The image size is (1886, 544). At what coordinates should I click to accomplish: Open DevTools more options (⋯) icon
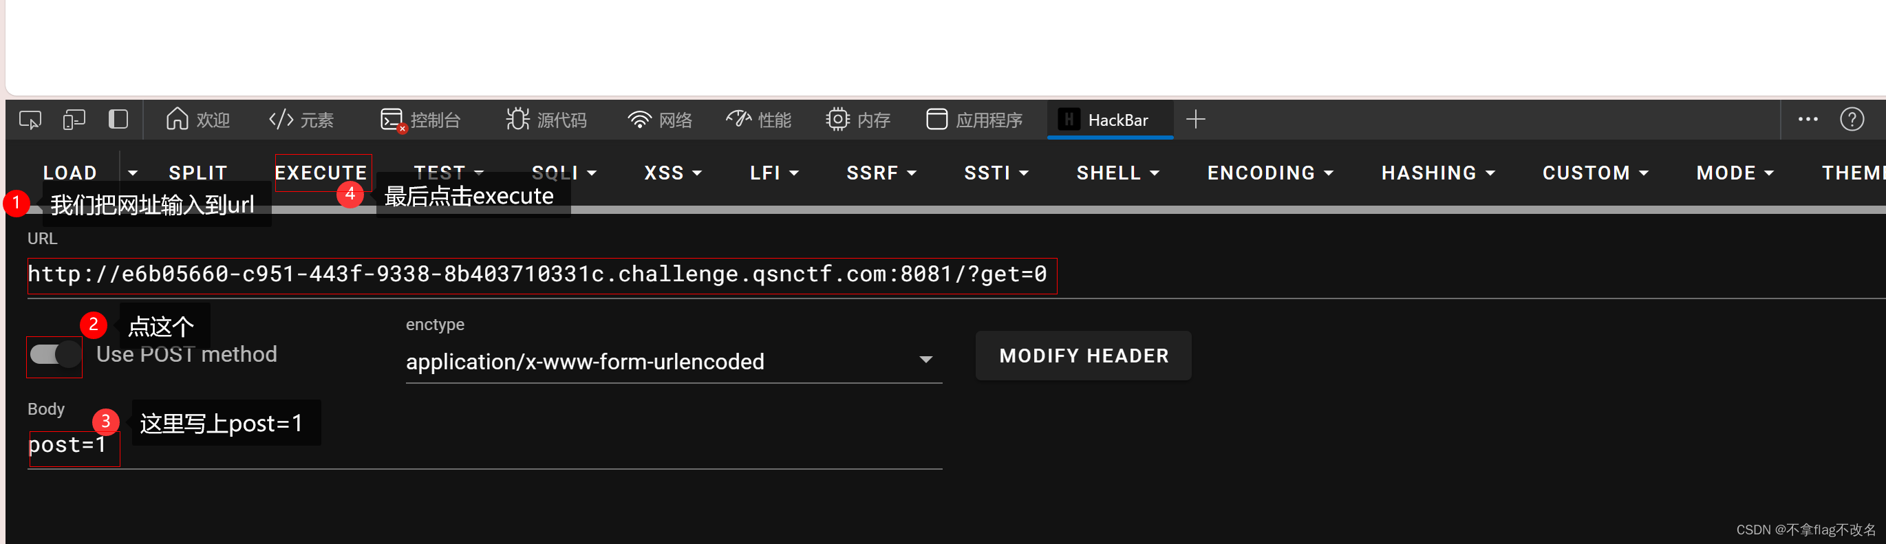[x=1808, y=120]
